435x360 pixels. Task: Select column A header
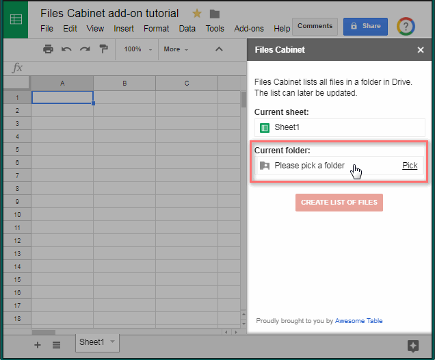tap(62, 83)
